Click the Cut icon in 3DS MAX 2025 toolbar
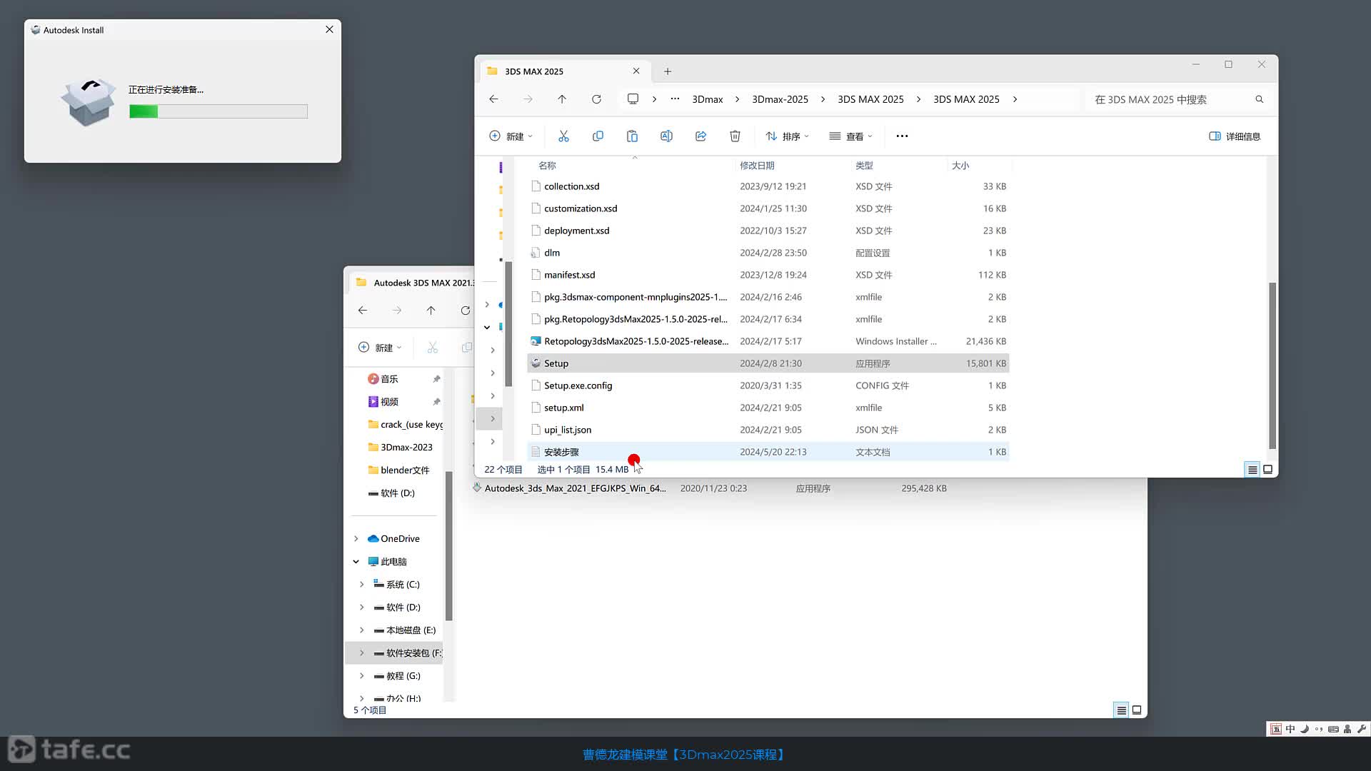The width and height of the screenshot is (1371, 771). [563, 136]
